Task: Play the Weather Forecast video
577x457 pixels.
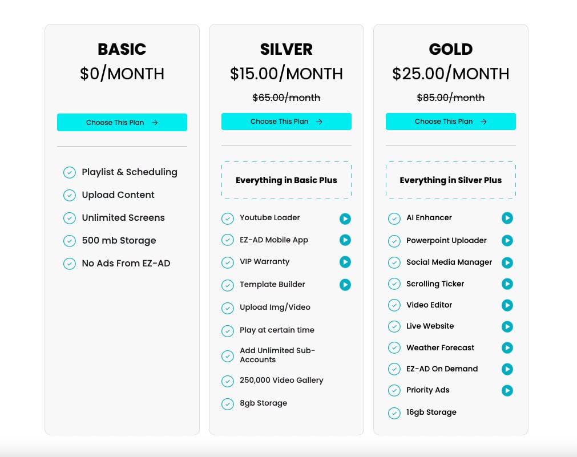Action: coord(507,347)
